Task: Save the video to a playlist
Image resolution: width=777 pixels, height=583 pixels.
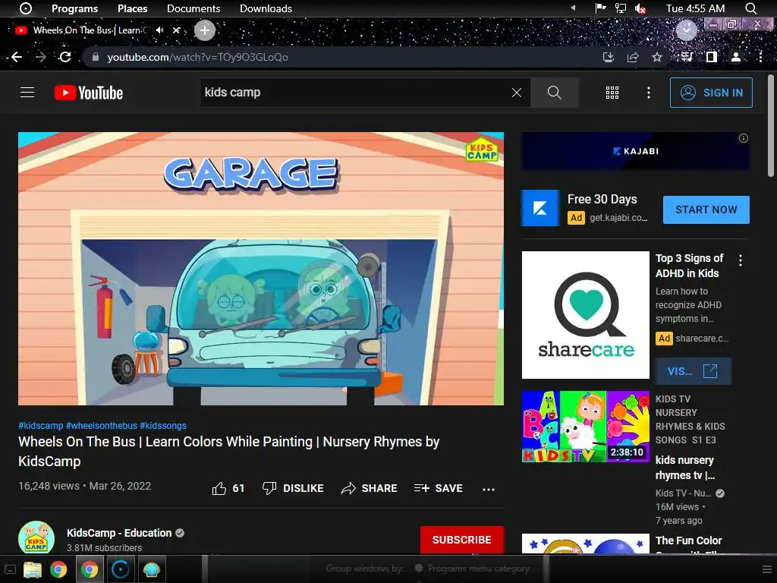Action: coord(438,488)
